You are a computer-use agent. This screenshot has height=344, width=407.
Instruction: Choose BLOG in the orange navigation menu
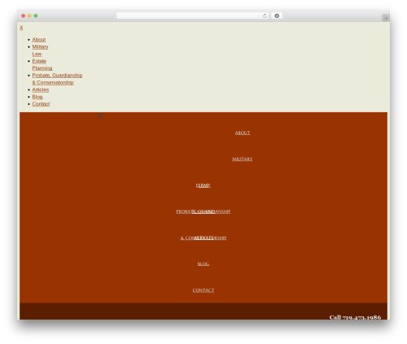pyautogui.click(x=203, y=264)
